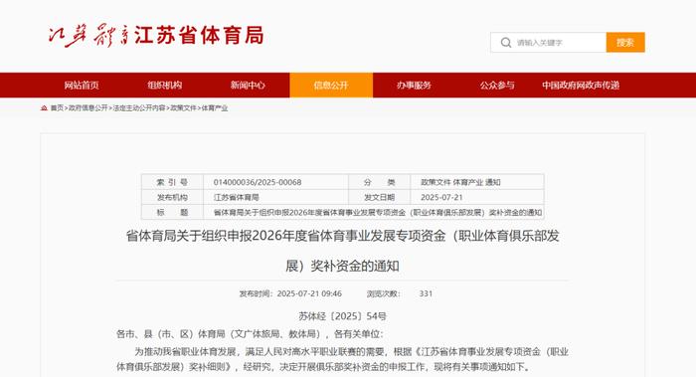Click the Jiangsu calligraphy logo

tap(88, 35)
